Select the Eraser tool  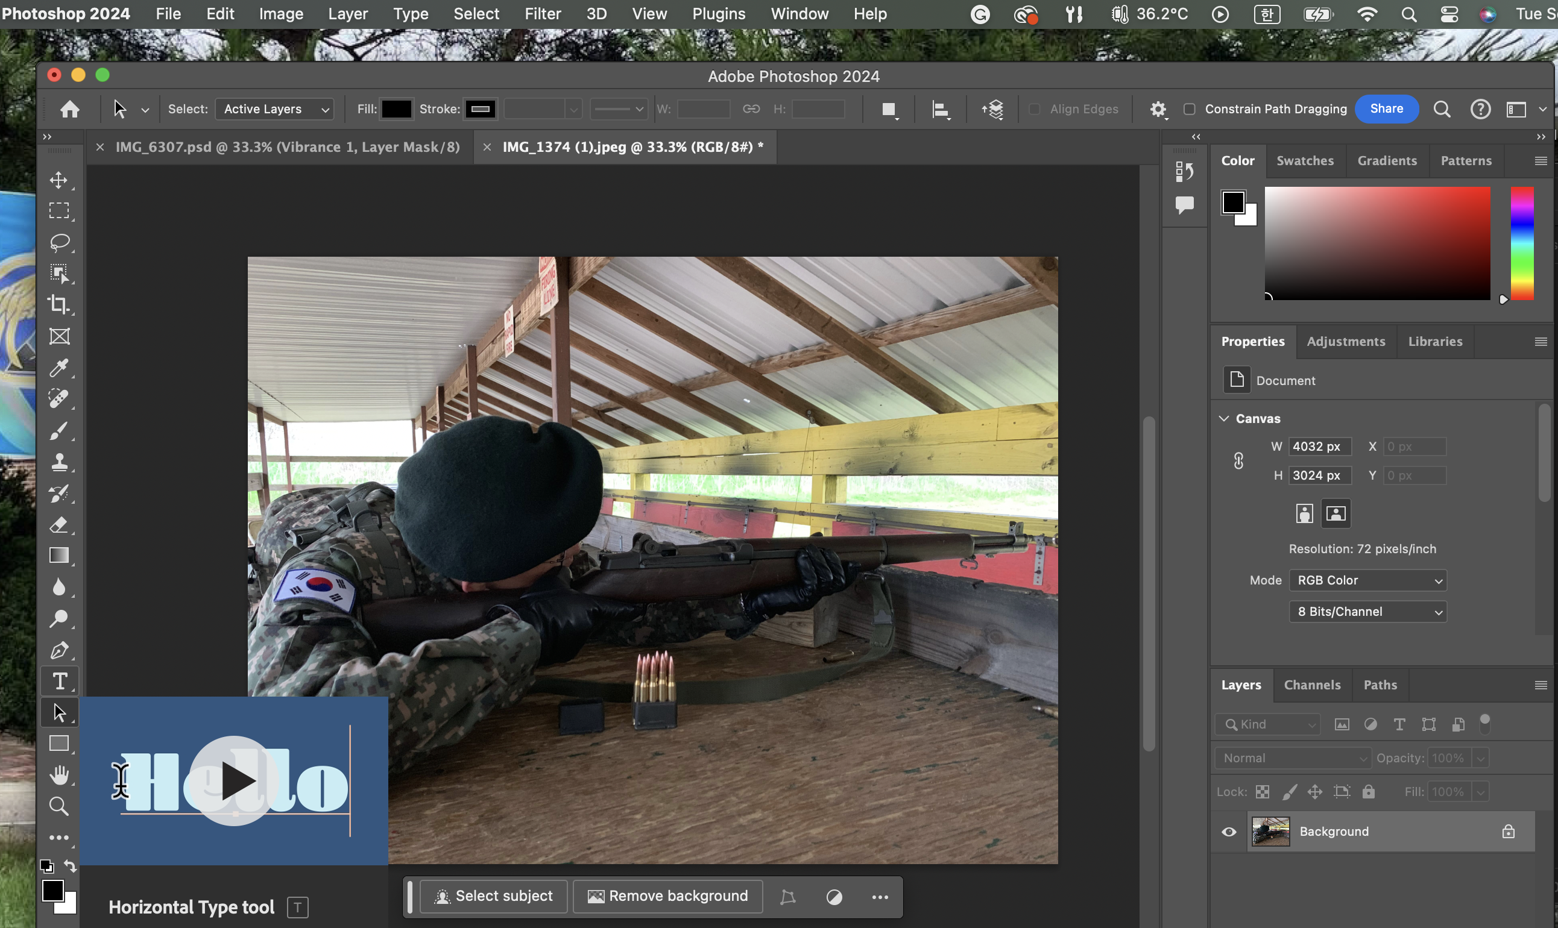[59, 525]
